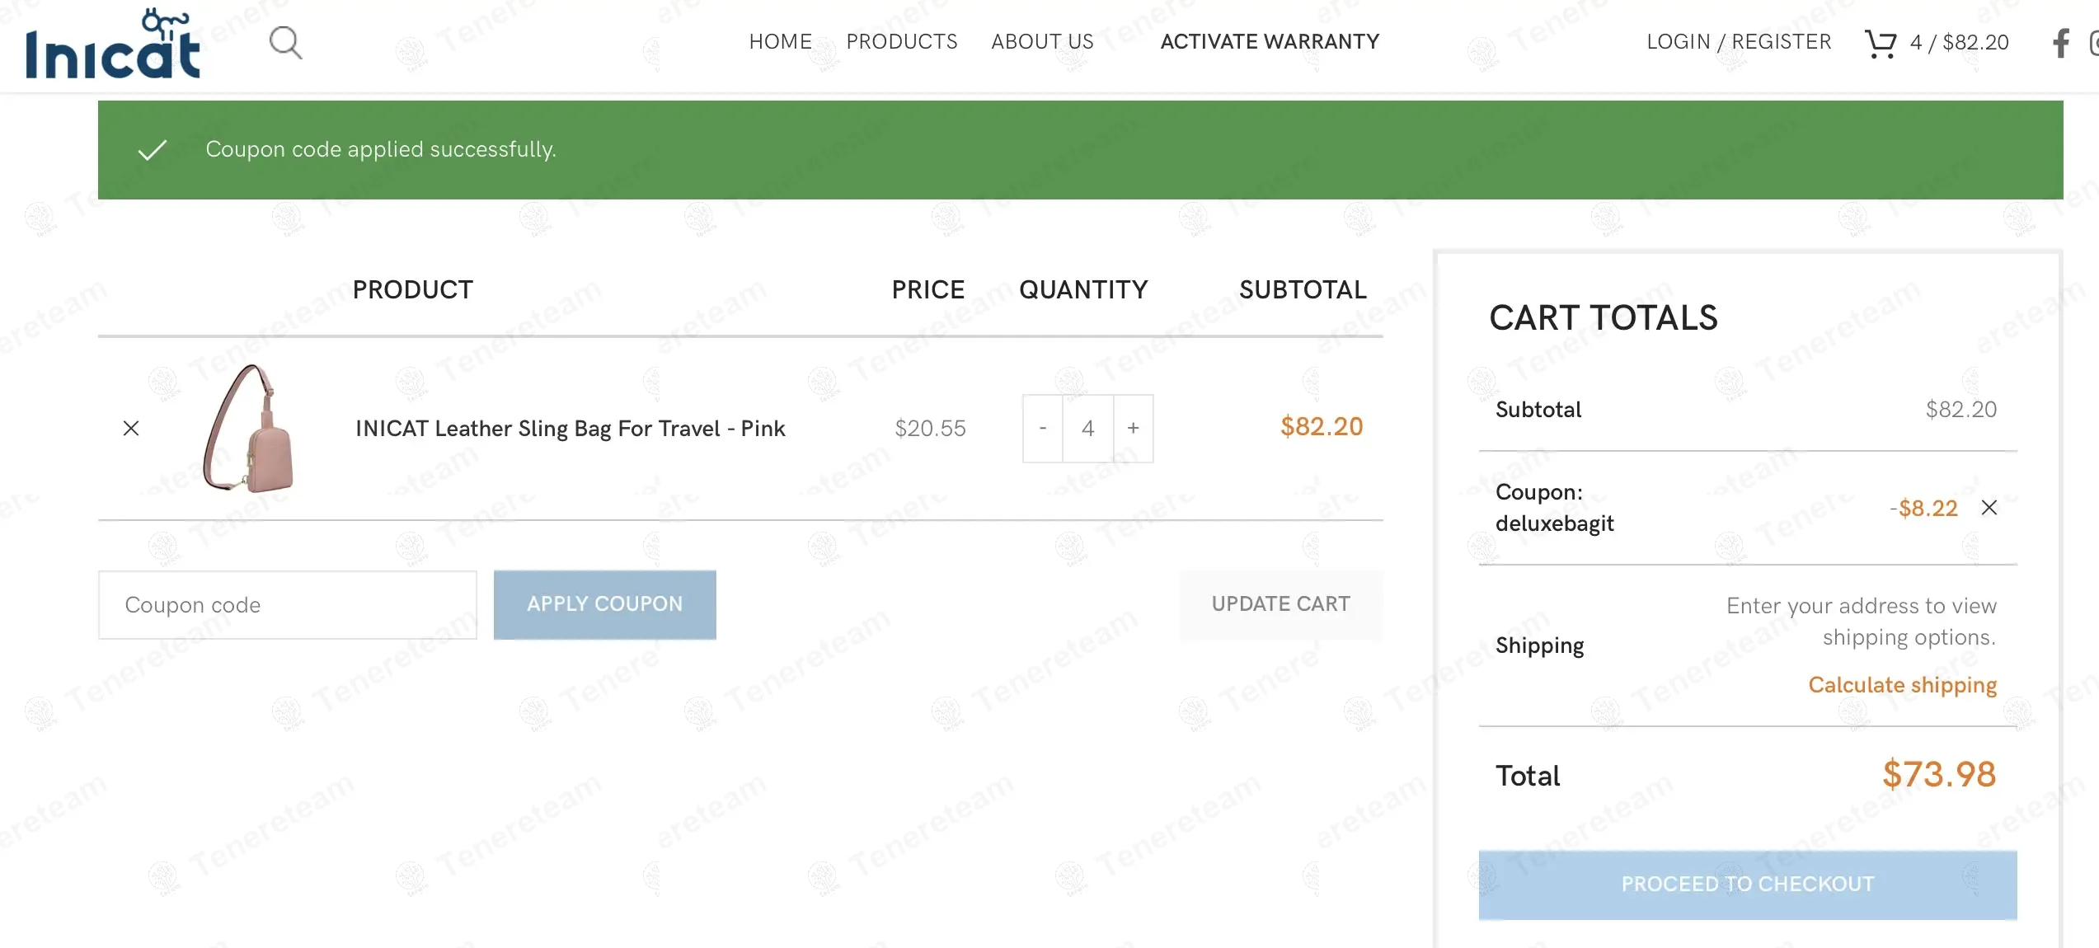Click the Coupon code applied successfully message
Image resolution: width=2099 pixels, height=948 pixels.
(x=381, y=149)
